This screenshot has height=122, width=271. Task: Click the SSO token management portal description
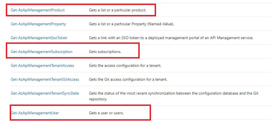171,38
